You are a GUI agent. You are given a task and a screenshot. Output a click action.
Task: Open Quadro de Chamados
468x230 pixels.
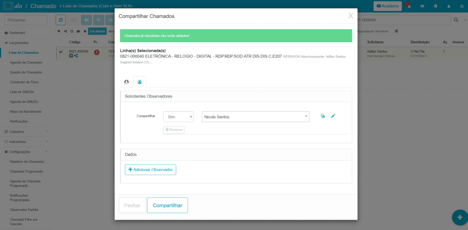(x=26, y=72)
